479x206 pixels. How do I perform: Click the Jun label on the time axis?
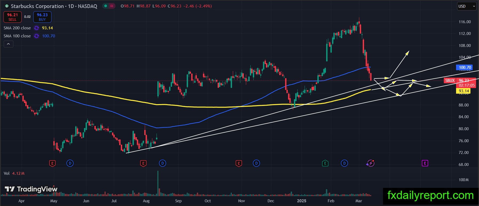point(86,201)
